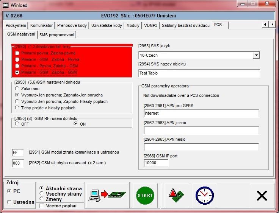The image size is (279, 213).
Task: Expand the SMS jazyk dropdown
Action: tap(256, 55)
